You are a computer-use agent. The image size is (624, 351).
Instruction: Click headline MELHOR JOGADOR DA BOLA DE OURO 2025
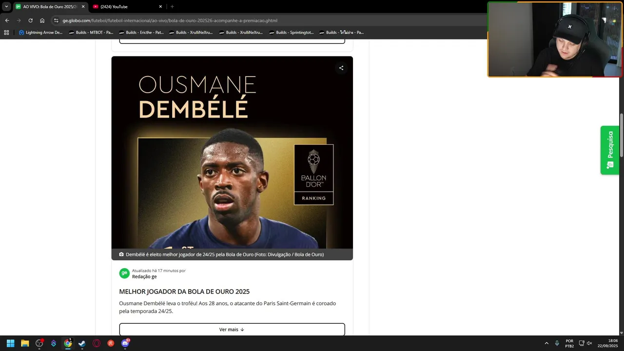click(x=184, y=292)
